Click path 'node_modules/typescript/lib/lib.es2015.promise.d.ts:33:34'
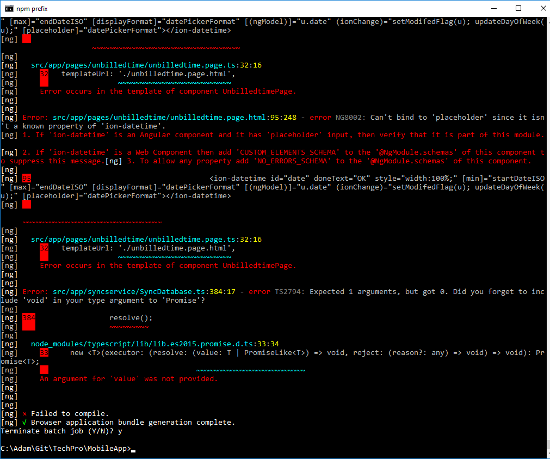The height and width of the screenshot is (459, 550). click(155, 344)
